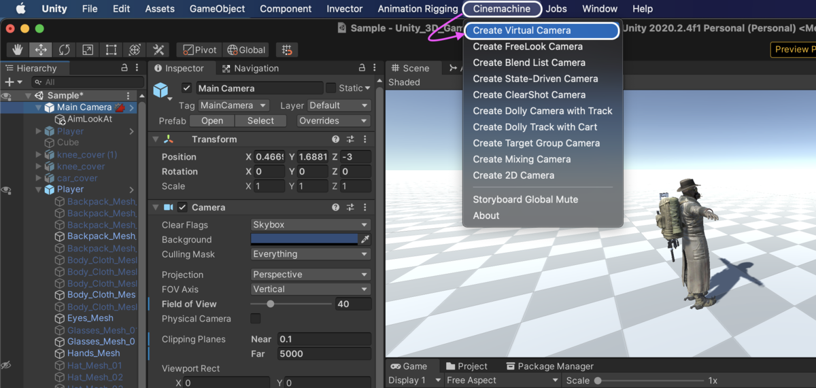The image size is (816, 388).
Task: Choose Create Virtual Camera
Action: coord(541,31)
